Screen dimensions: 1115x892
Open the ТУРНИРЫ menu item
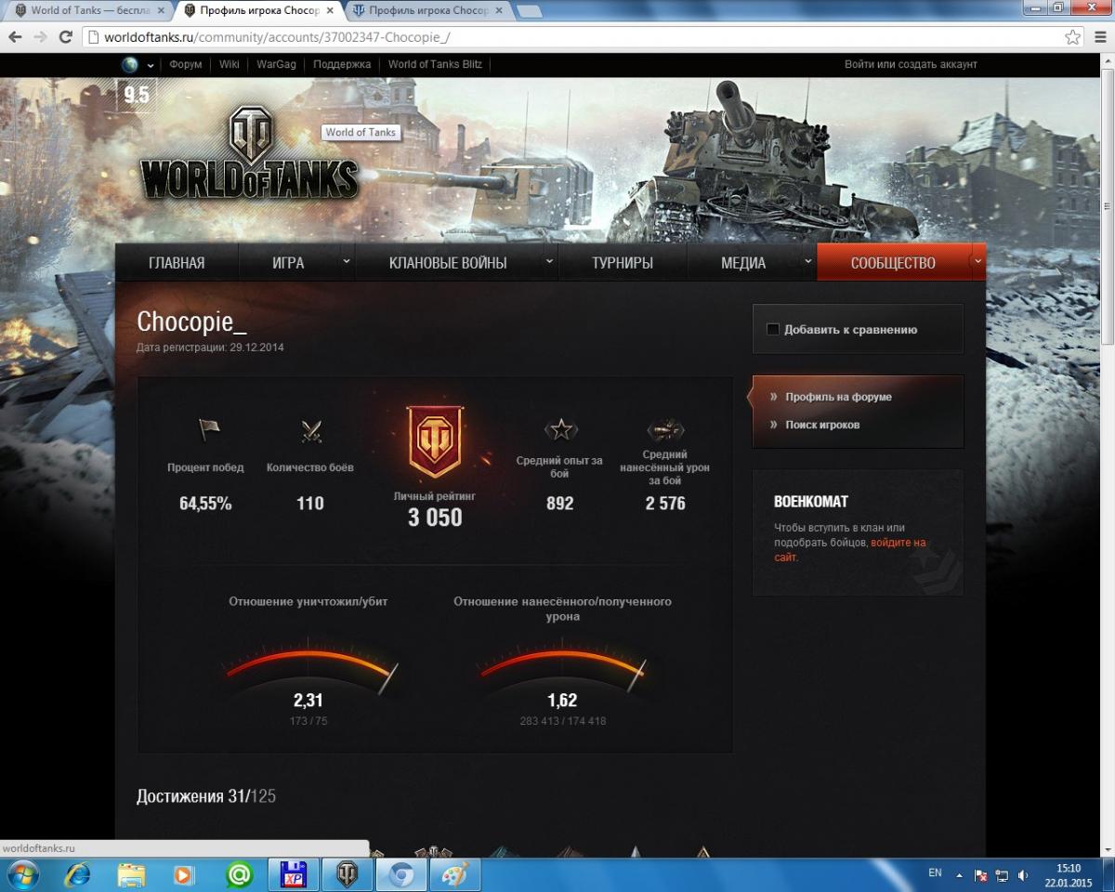pos(623,263)
